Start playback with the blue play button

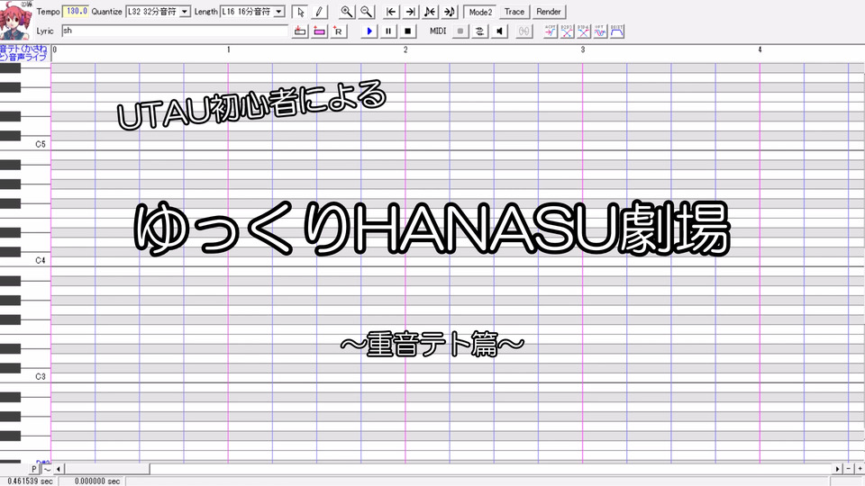pos(369,31)
